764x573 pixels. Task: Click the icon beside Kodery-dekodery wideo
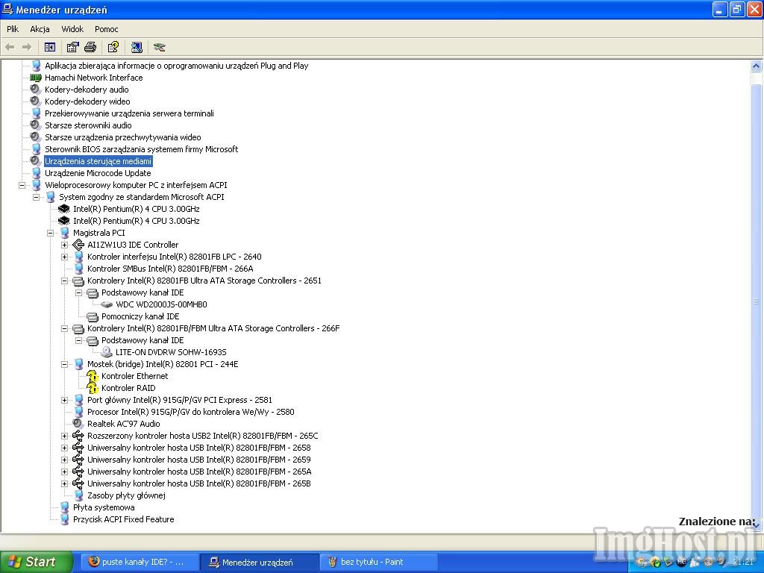point(36,101)
